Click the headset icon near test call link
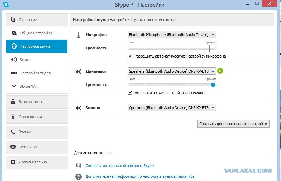The image size is (281, 181). [79, 166]
